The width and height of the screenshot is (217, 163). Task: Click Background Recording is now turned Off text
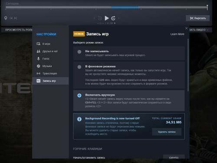pyautogui.click(x=112, y=119)
